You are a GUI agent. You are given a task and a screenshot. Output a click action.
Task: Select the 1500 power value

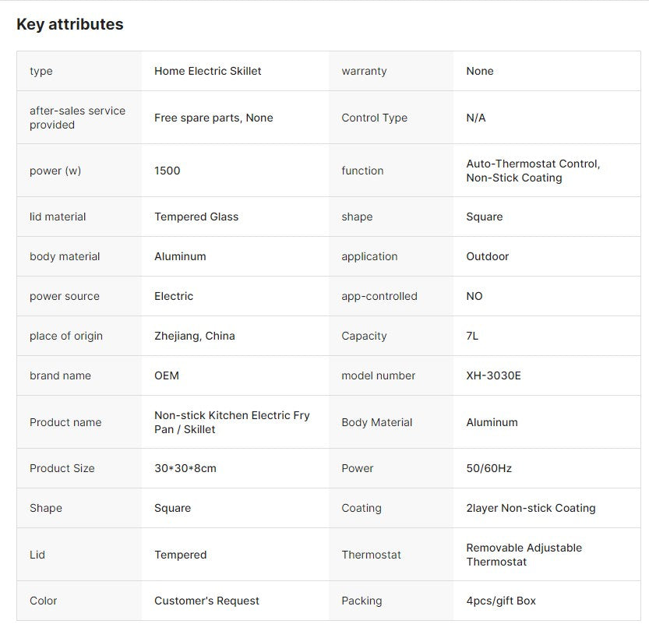coord(168,171)
